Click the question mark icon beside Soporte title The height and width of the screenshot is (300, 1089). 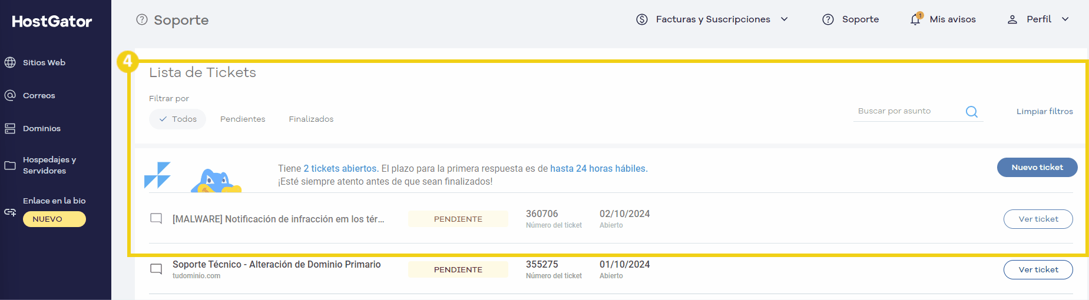(142, 20)
